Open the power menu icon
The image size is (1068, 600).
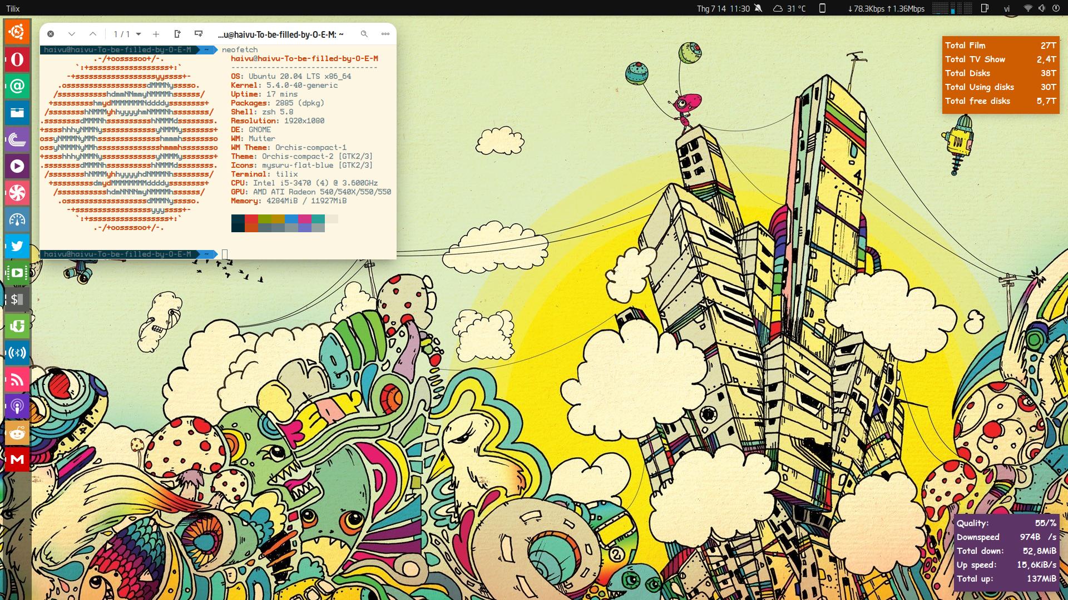1056,8
